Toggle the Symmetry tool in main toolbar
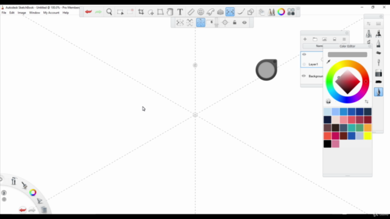Viewport: 390px width, 219px height. tap(230, 12)
